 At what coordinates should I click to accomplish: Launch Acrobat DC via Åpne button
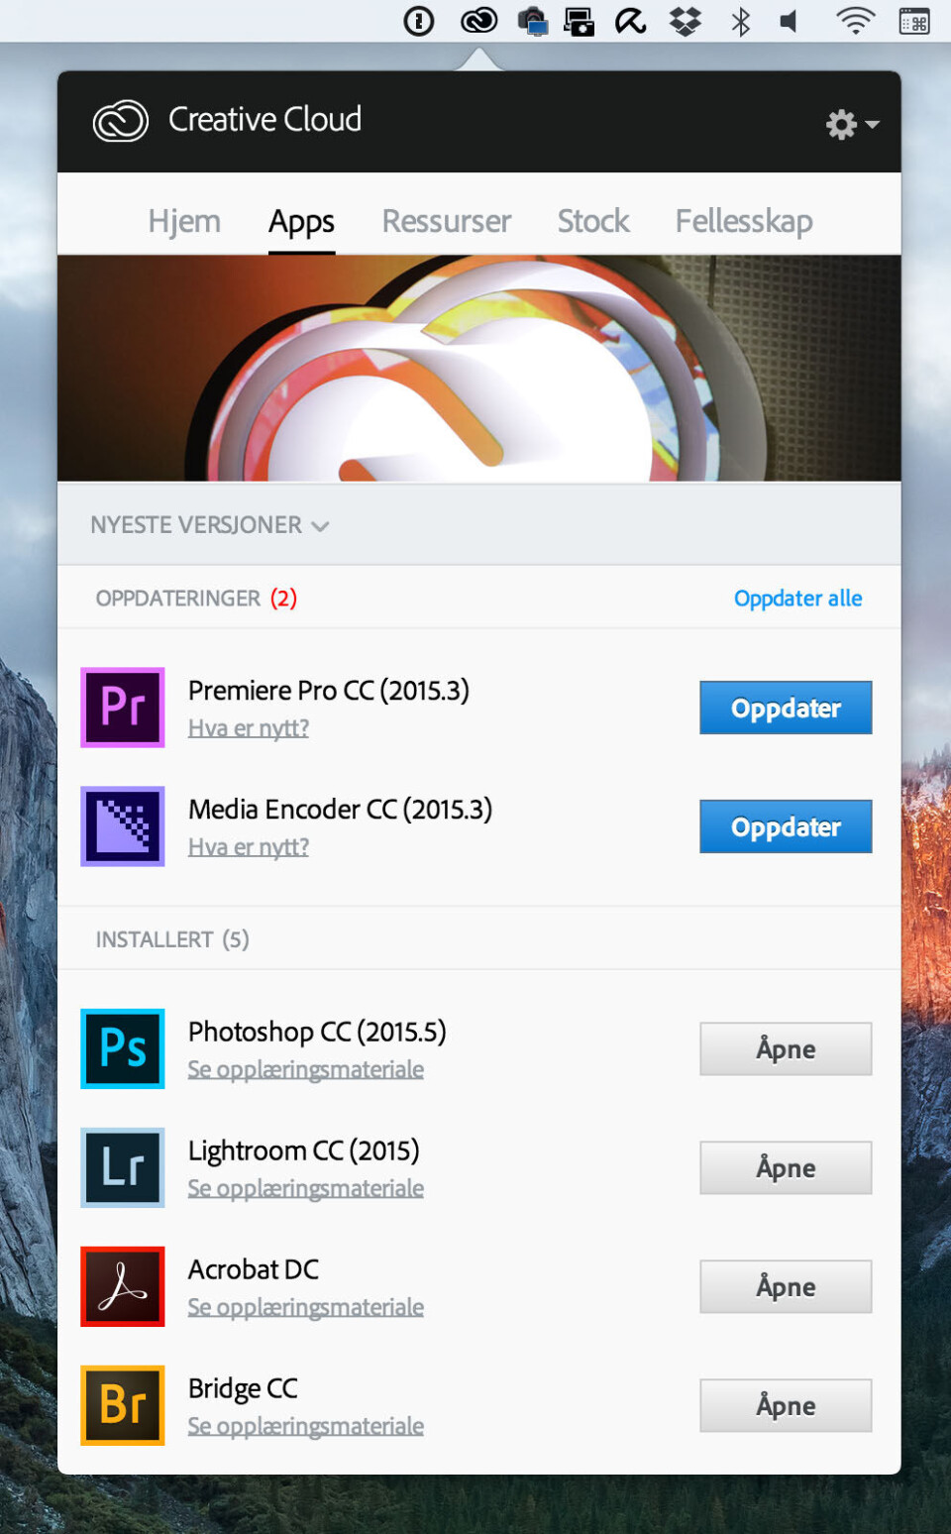tap(786, 1286)
